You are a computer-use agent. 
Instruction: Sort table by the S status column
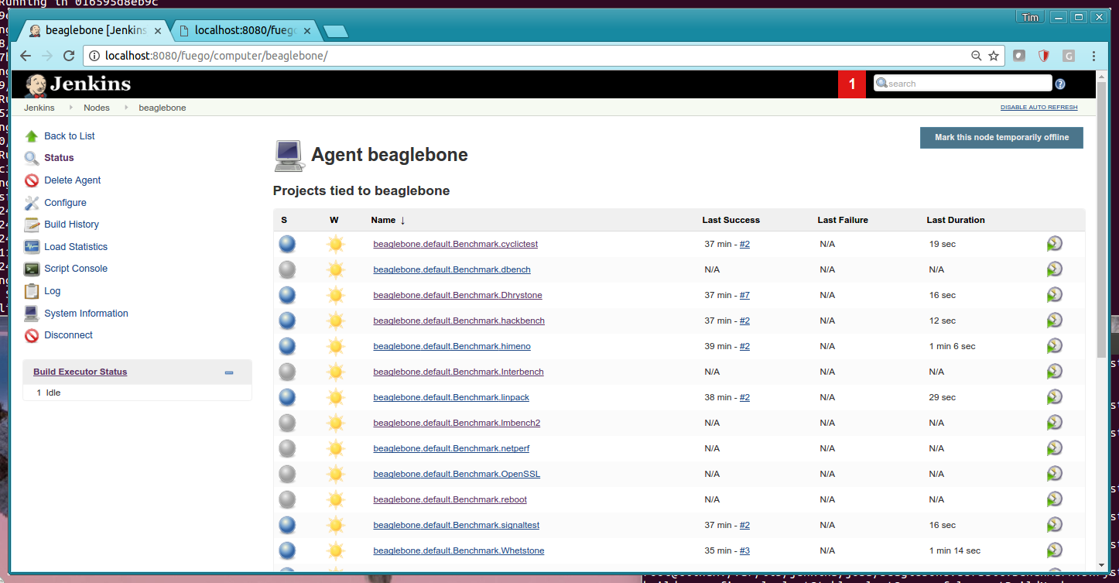point(284,220)
